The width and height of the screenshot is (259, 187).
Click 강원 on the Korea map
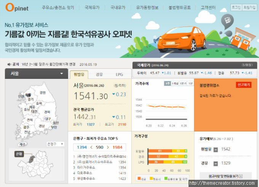tap(43, 93)
